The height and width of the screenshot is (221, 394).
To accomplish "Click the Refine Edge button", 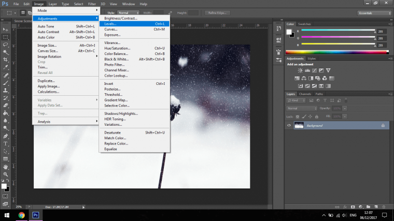I will pyautogui.click(x=217, y=13).
